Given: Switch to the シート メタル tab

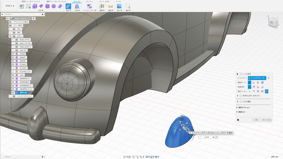Looking at the screenshot, I should click(104, 1).
